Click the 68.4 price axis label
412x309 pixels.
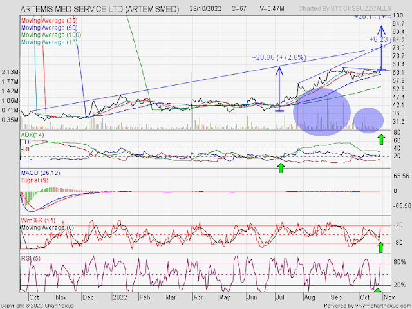398,64
